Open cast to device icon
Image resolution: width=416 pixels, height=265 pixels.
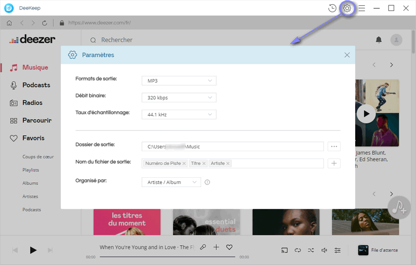(x=284, y=250)
